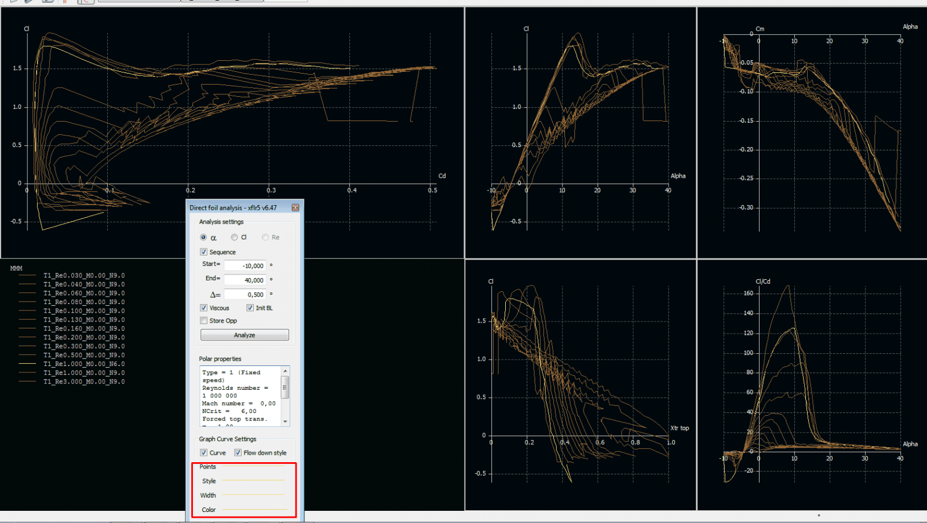Viewport: 927px width, 523px height.
Task: Open the curve Style line selector
Action: tap(254, 481)
